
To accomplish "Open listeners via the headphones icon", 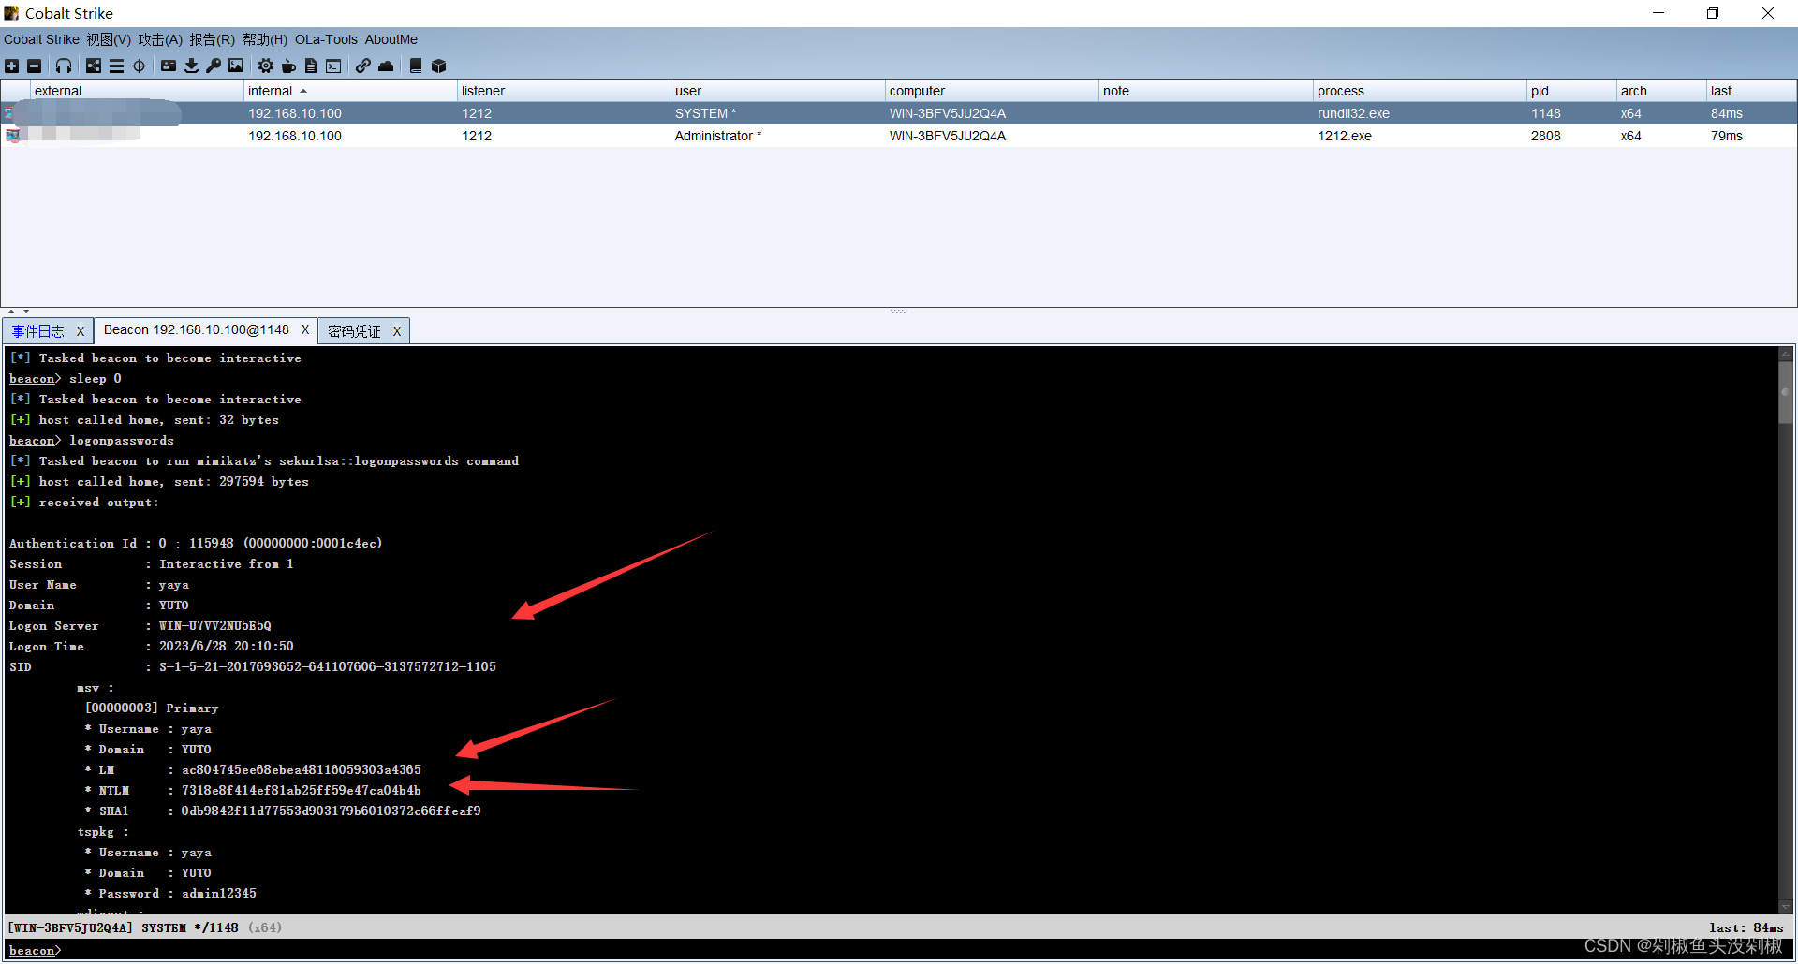I will click(x=64, y=66).
